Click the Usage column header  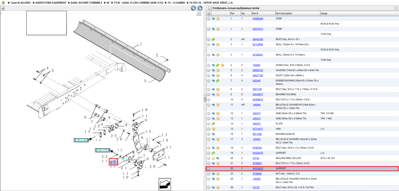pyautogui.click(x=359, y=14)
